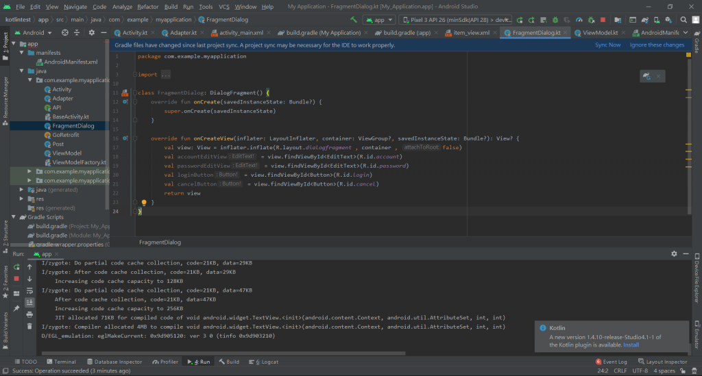This screenshot has height=376, width=702.
Task: Open the AVD Manager icon
Action: 656,20
